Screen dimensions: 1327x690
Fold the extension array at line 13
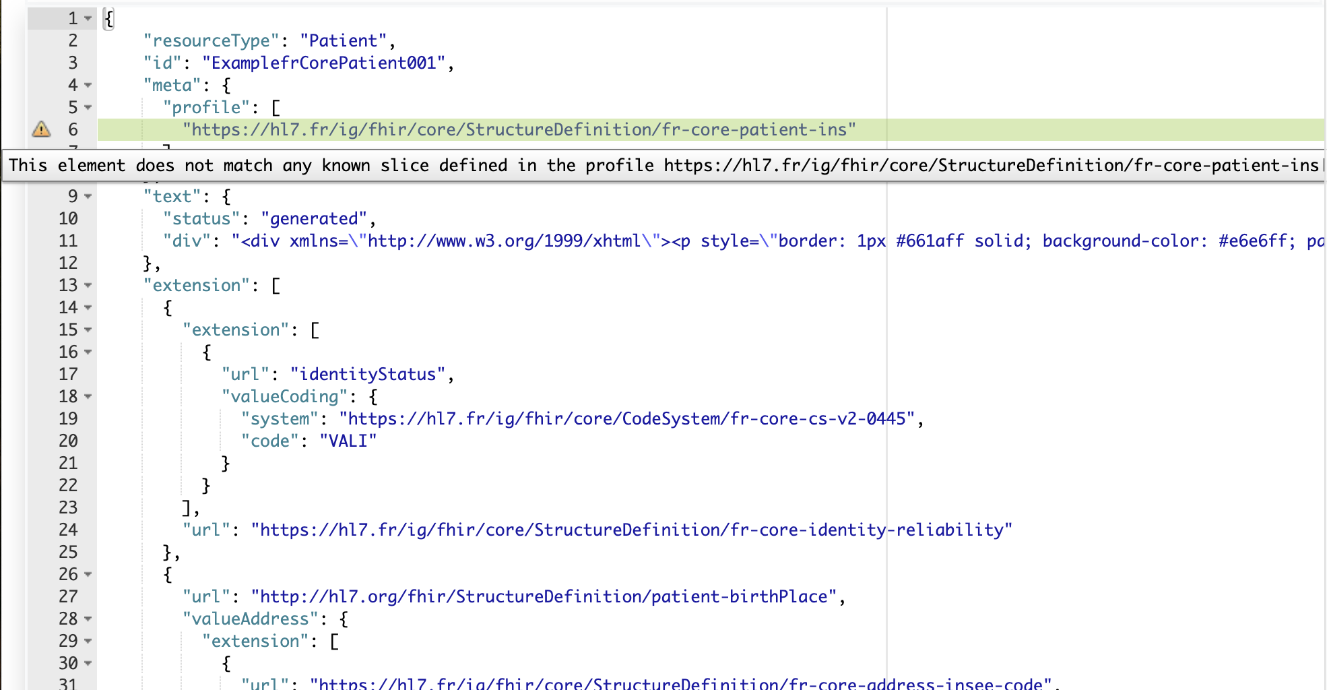(x=88, y=286)
